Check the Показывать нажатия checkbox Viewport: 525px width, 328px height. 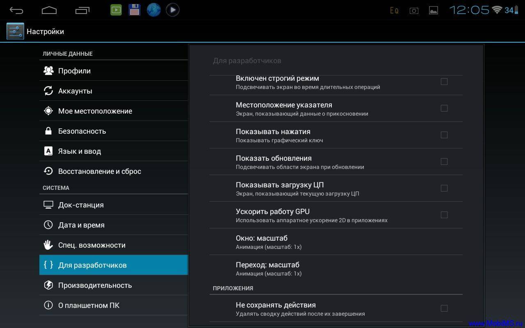click(x=444, y=135)
